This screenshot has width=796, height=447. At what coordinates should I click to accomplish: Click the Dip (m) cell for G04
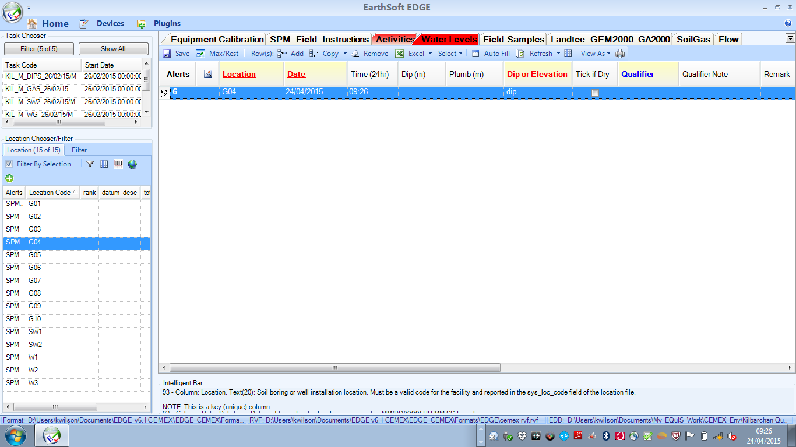coord(422,92)
